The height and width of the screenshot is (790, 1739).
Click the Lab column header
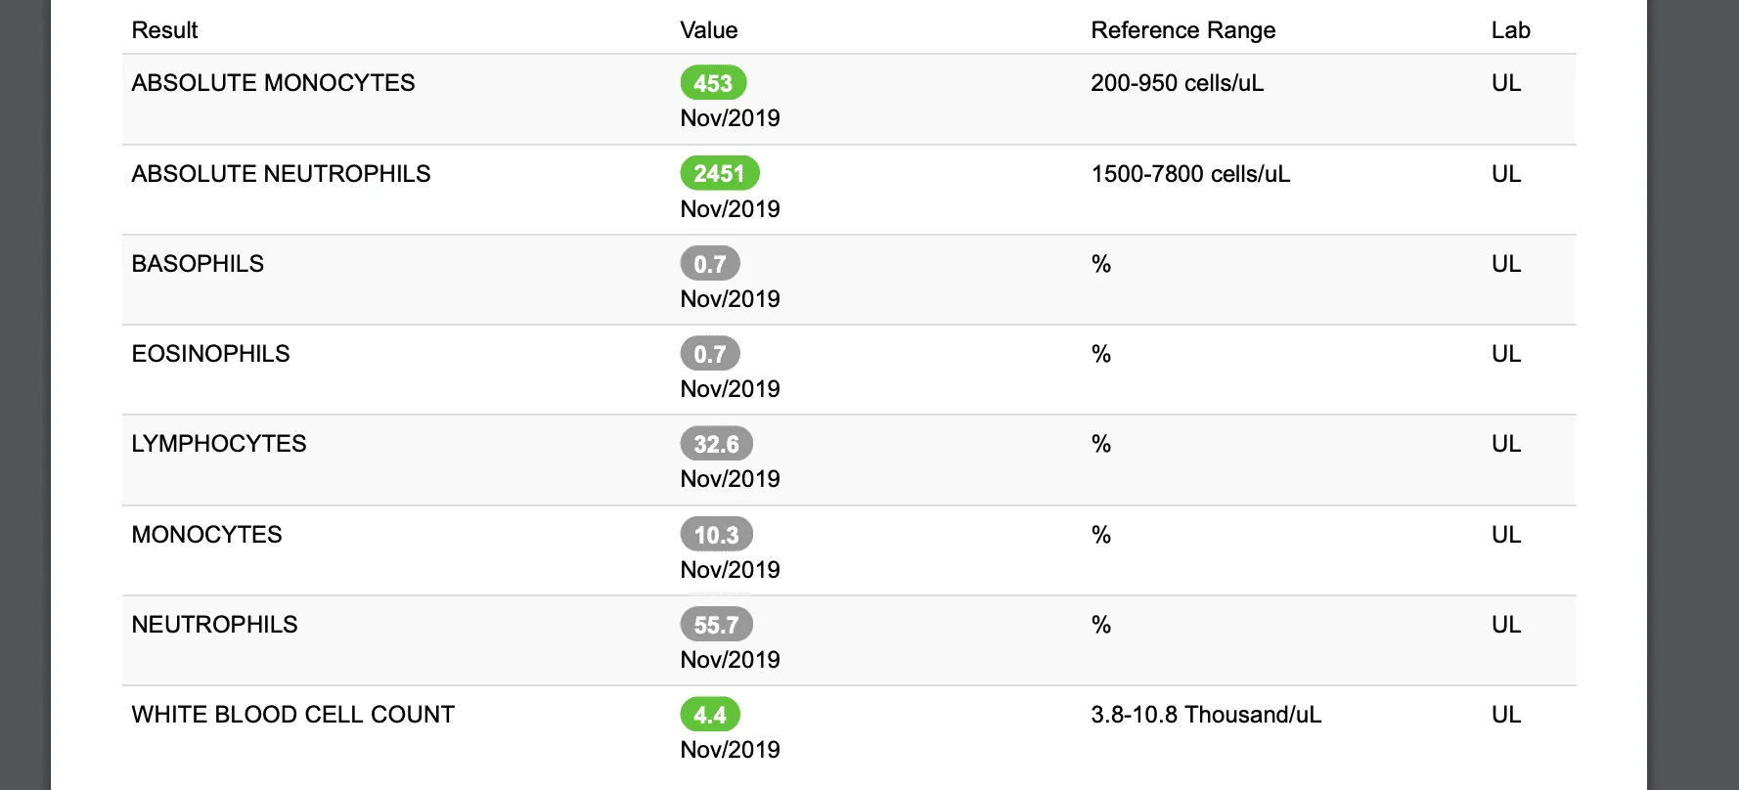(1511, 30)
